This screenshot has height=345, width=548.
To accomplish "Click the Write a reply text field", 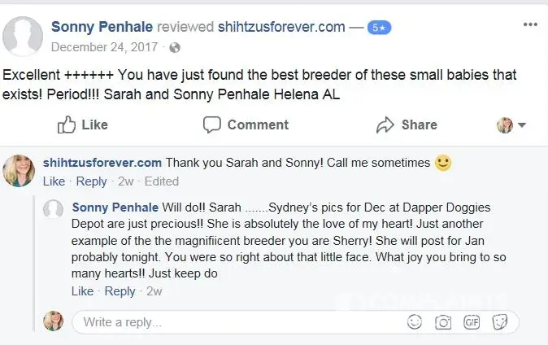I will 236,322.
